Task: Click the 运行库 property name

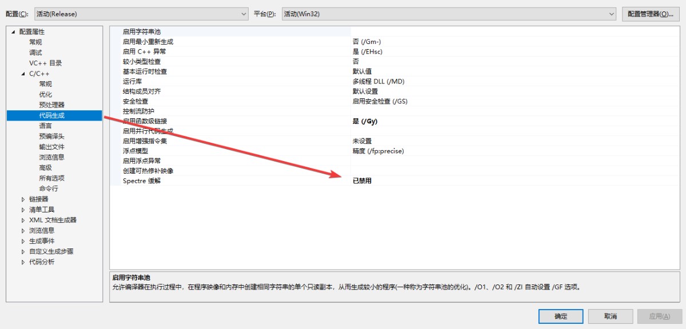Action: (x=132, y=82)
